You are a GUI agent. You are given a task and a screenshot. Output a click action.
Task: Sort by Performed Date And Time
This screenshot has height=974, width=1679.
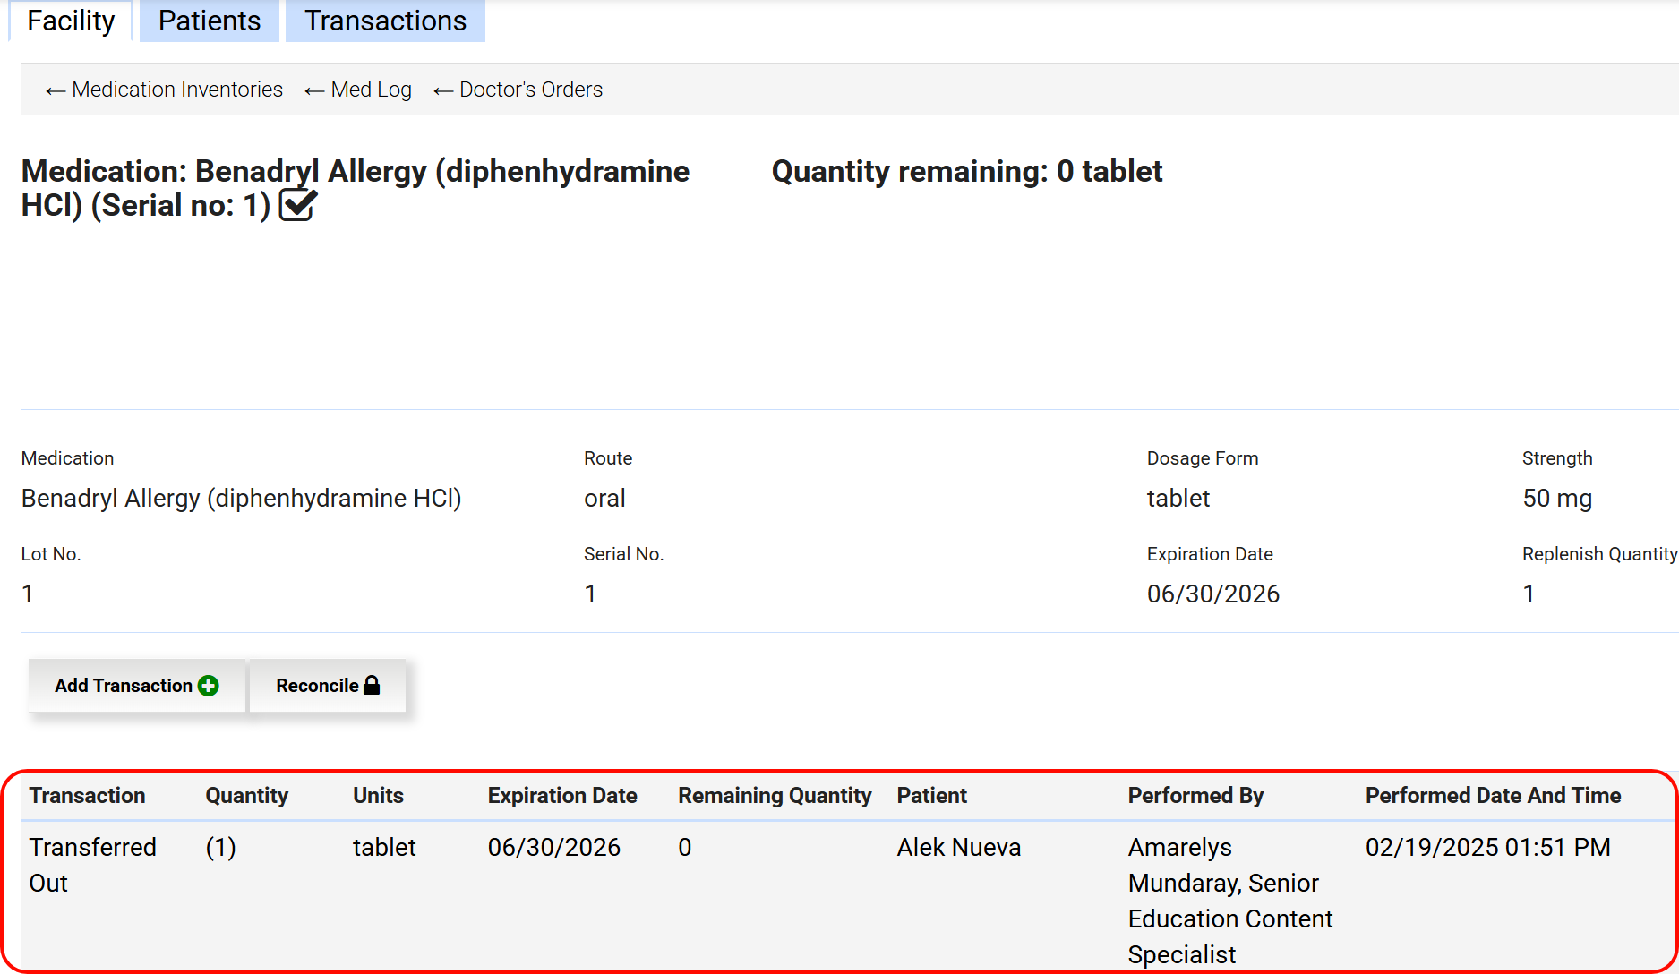tap(1492, 796)
